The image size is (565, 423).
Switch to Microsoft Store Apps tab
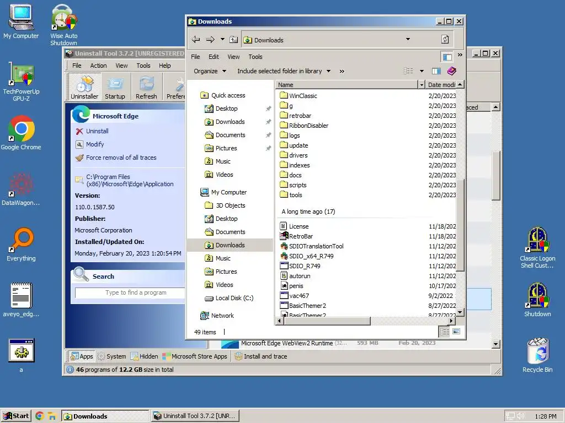point(195,356)
